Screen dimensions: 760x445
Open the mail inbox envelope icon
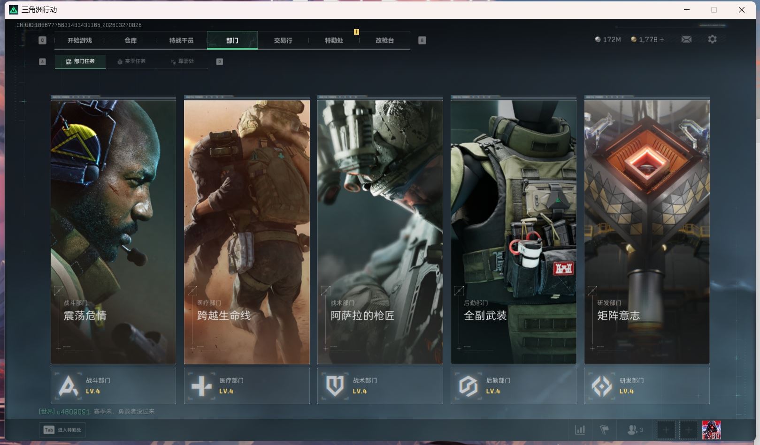[x=686, y=39]
